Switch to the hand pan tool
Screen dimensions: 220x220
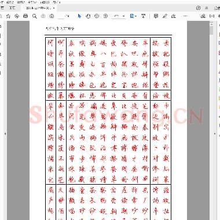88,16
